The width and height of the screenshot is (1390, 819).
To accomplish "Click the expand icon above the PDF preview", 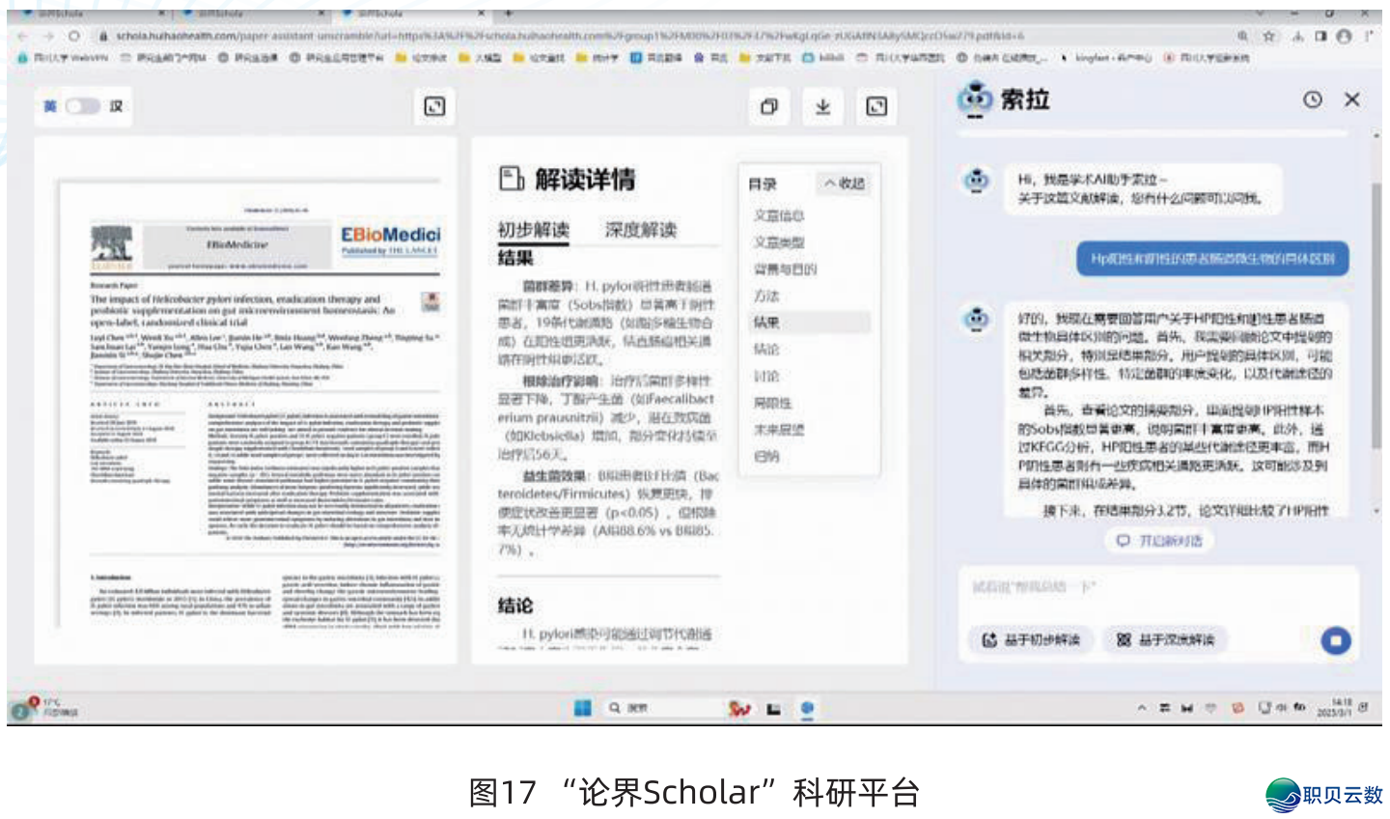I will (x=432, y=106).
